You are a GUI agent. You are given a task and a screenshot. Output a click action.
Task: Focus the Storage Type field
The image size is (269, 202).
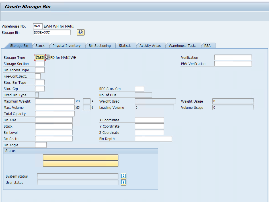pos(40,57)
